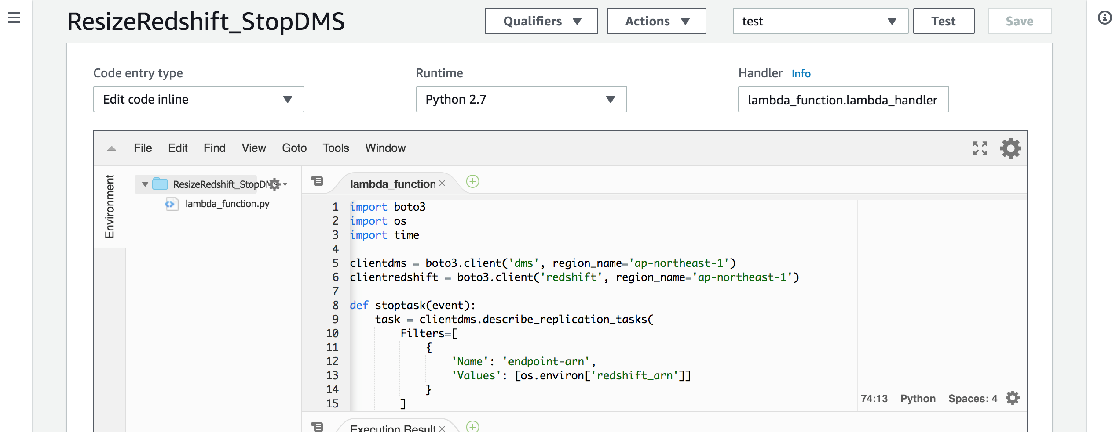Switch to the lambda_function tab
Viewport: 1112px width, 432px height.
pyautogui.click(x=393, y=184)
